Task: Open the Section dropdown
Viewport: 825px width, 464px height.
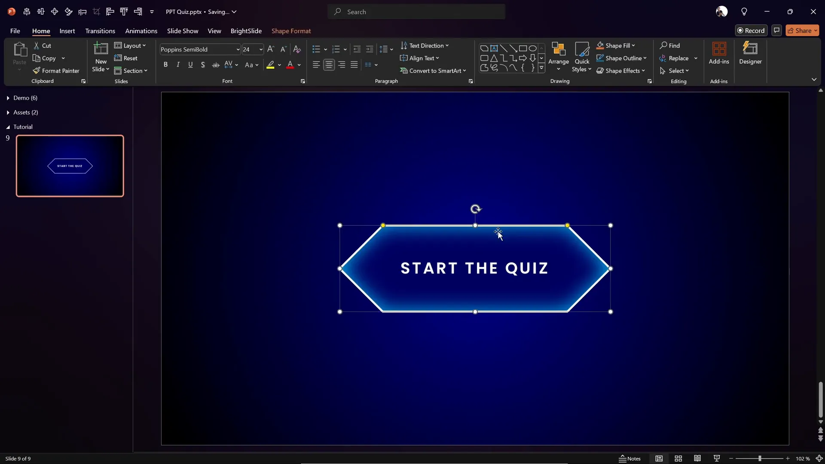Action: 131,70
